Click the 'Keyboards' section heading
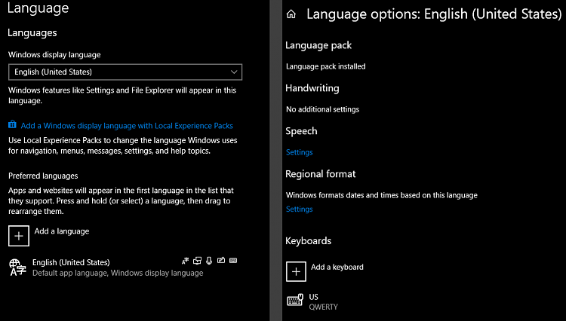The width and height of the screenshot is (566, 321). (308, 240)
